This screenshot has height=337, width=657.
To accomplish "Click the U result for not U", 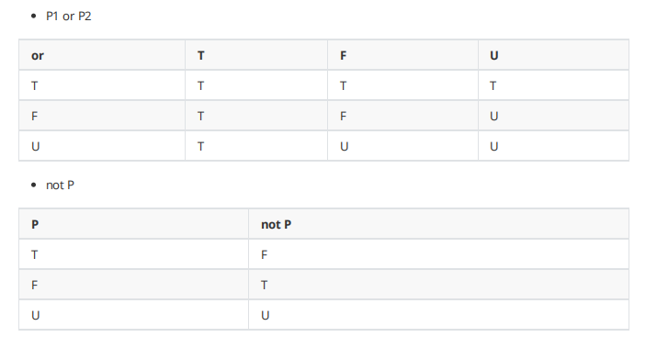I will 438,315.
